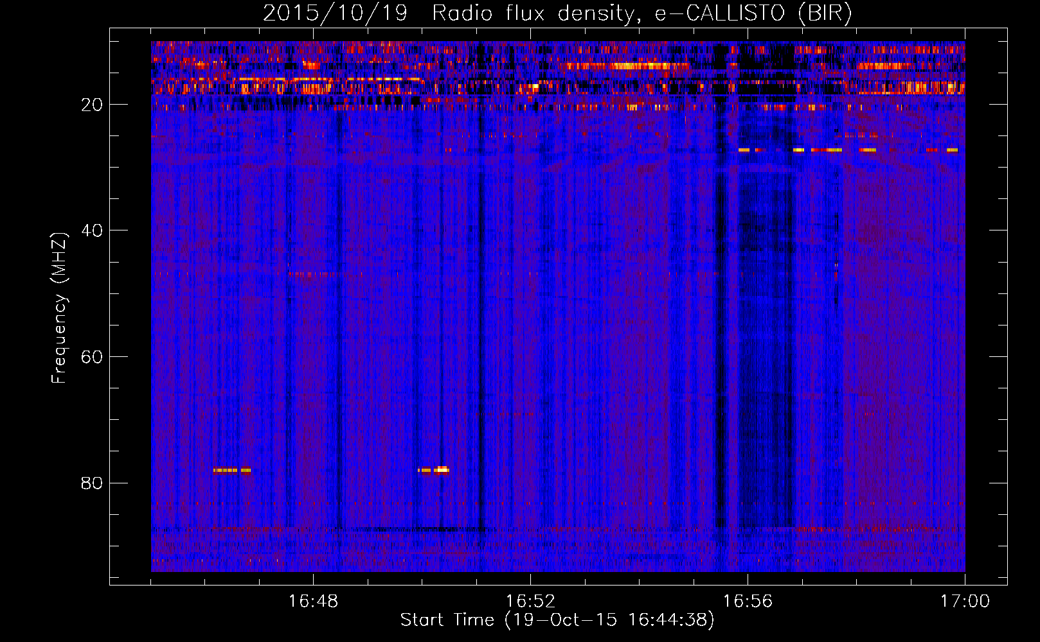The height and width of the screenshot is (642, 1040).
Task: Click the "Start Time (19-Oct-15 16:44:38)" axis label
Action: [x=557, y=620]
